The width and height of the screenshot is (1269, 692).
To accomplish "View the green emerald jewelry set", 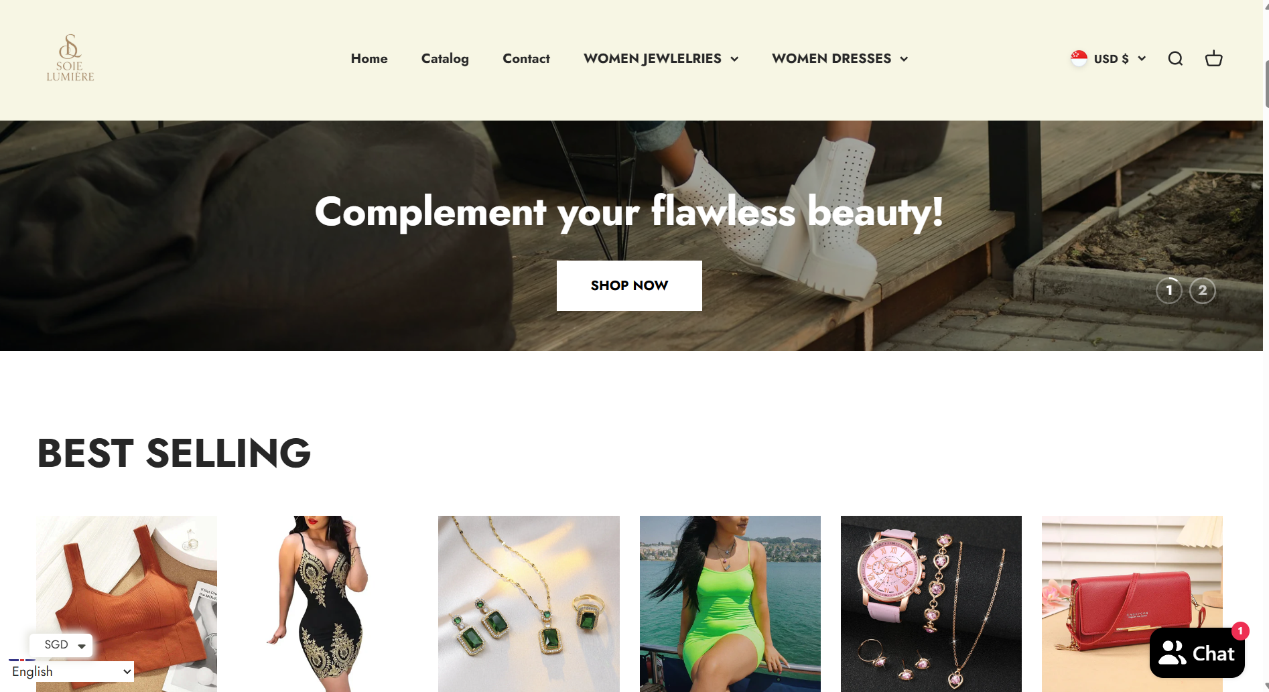I will (529, 604).
